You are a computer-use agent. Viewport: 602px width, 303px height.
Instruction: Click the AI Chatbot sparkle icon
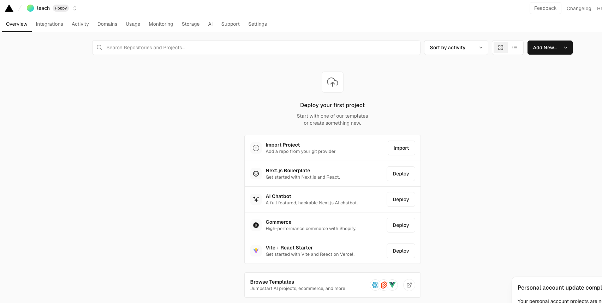pyautogui.click(x=256, y=199)
